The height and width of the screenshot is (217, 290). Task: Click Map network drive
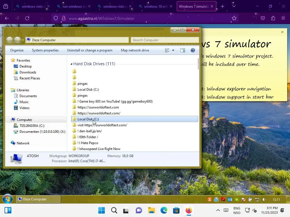click(135, 50)
